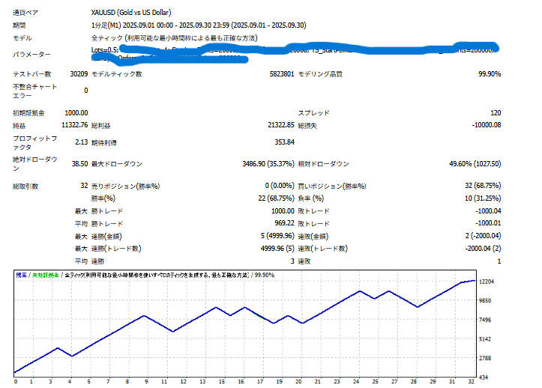Click the largest loss trade value -1000.04

coord(488,211)
